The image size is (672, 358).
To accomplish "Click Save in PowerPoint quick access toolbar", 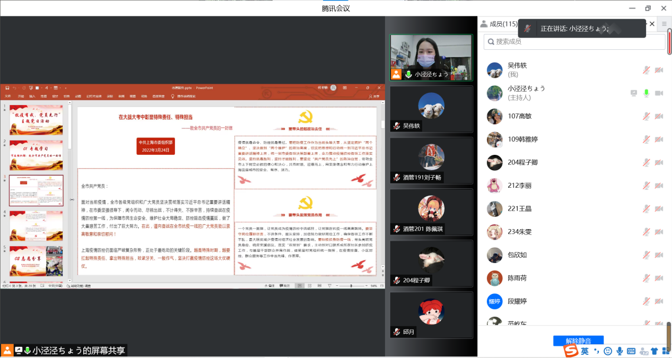I will coord(7,88).
